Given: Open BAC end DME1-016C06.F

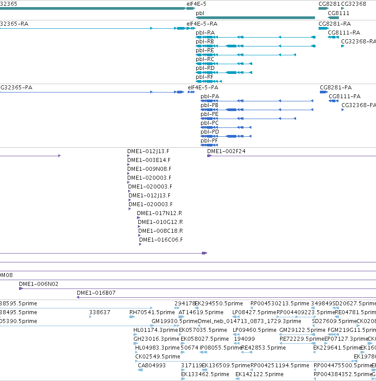Looking at the screenshot, I should 161,240.
